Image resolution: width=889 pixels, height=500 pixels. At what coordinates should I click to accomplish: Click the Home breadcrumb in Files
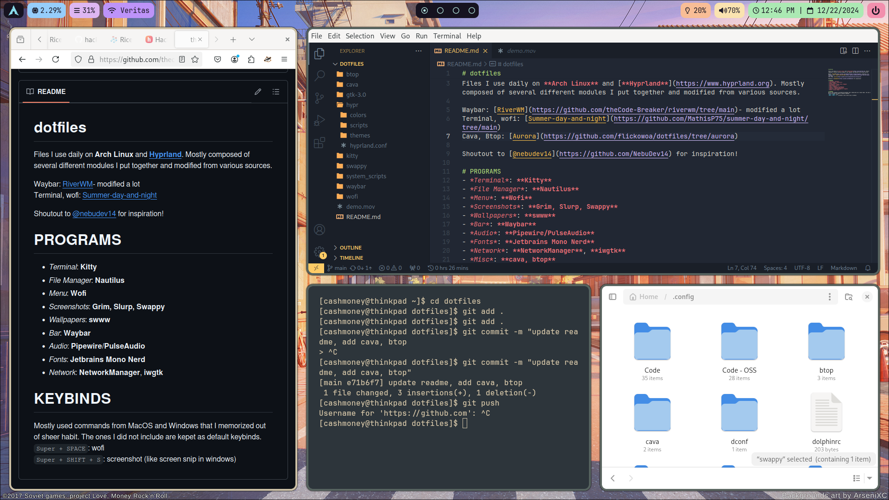coord(644,297)
